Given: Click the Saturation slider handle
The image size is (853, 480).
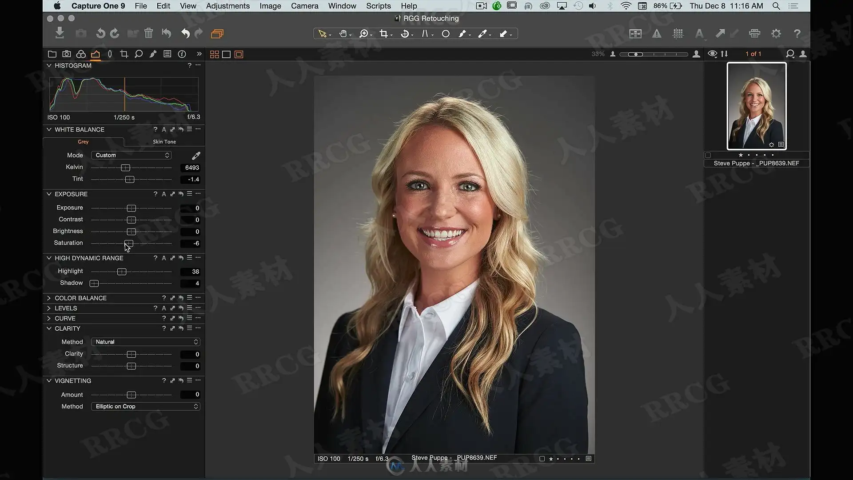Looking at the screenshot, I should (128, 243).
